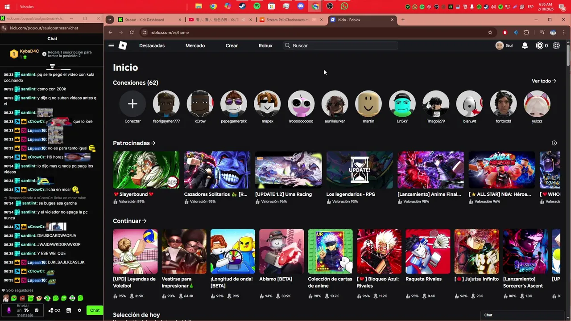Click KybaD4C top gifter name
The width and height of the screenshot is (571, 321).
click(29, 51)
